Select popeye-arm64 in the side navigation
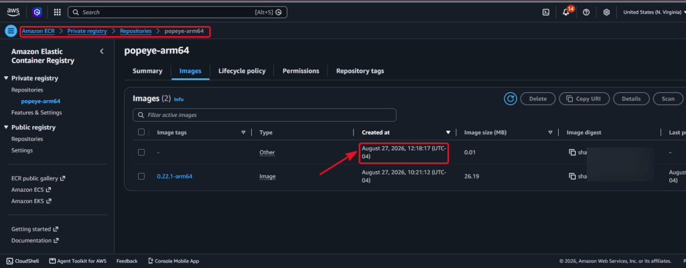Viewport: 686px width, 268px height. coord(41,102)
